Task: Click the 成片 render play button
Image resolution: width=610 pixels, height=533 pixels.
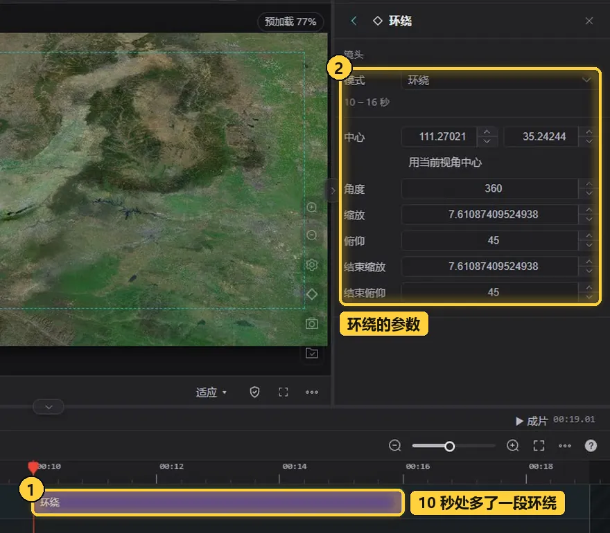Action: pos(532,421)
